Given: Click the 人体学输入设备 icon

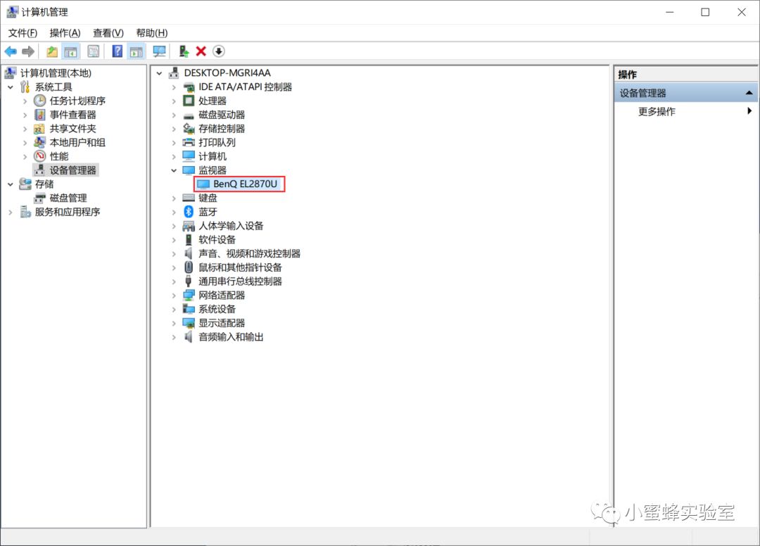Looking at the screenshot, I should [189, 227].
